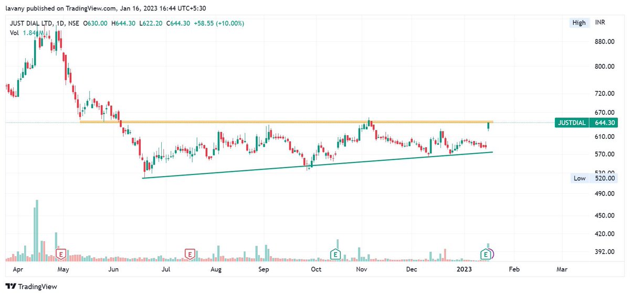Image resolution: width=630 pixels, height=296 pixels.
Task: Select the orange horizontal resistance line
Action: (286, 122)
